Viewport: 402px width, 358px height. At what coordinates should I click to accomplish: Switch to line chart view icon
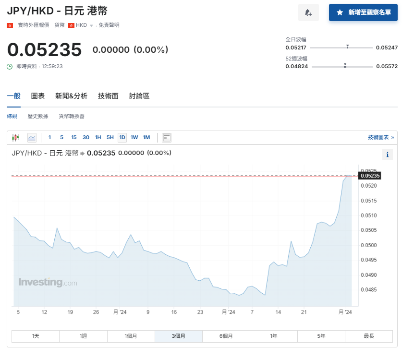point(32,138)
